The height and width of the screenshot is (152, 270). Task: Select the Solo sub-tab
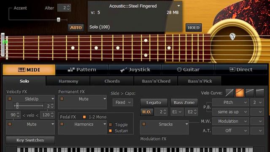24,81
